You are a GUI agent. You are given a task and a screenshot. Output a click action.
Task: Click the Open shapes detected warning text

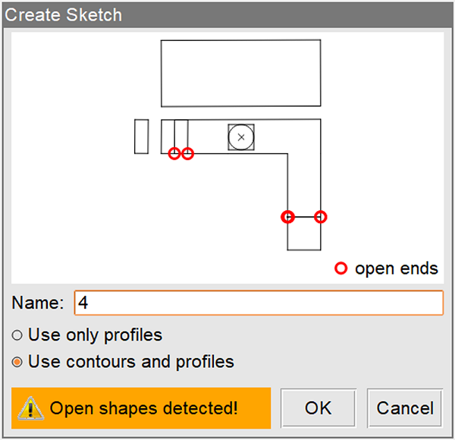click(144, 408)
